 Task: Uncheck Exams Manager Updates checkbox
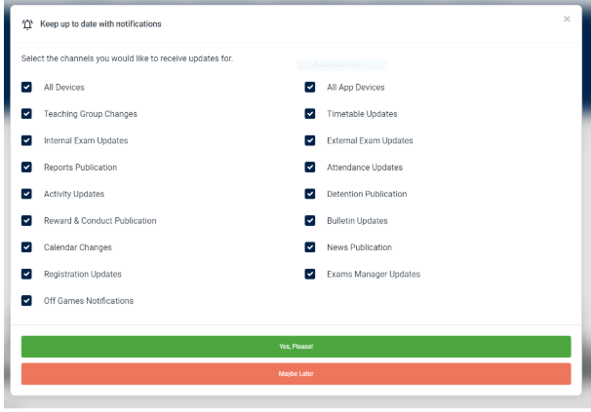(x=310, y=275)
